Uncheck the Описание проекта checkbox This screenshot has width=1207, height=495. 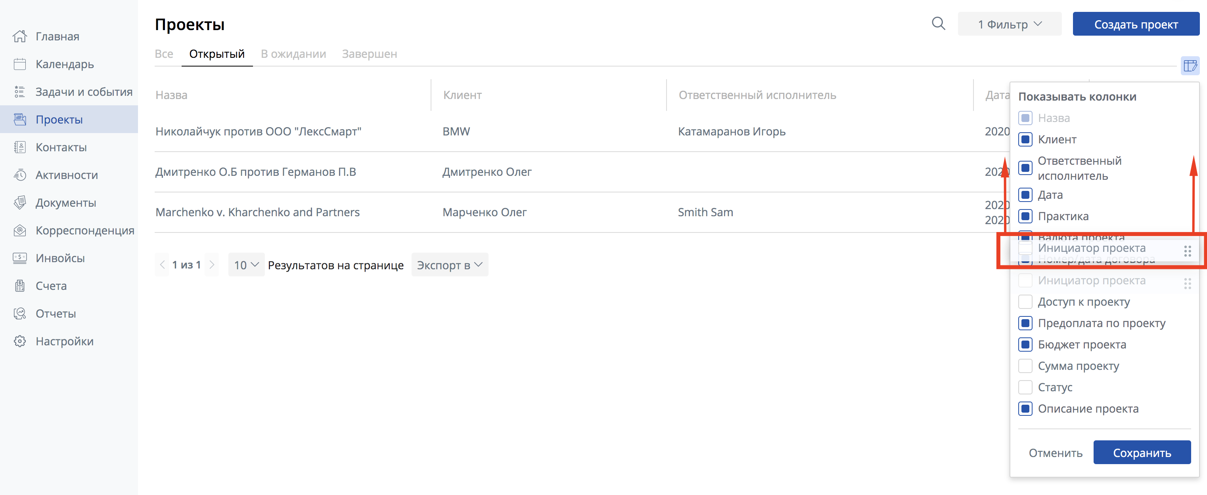tap(1025, 409)
